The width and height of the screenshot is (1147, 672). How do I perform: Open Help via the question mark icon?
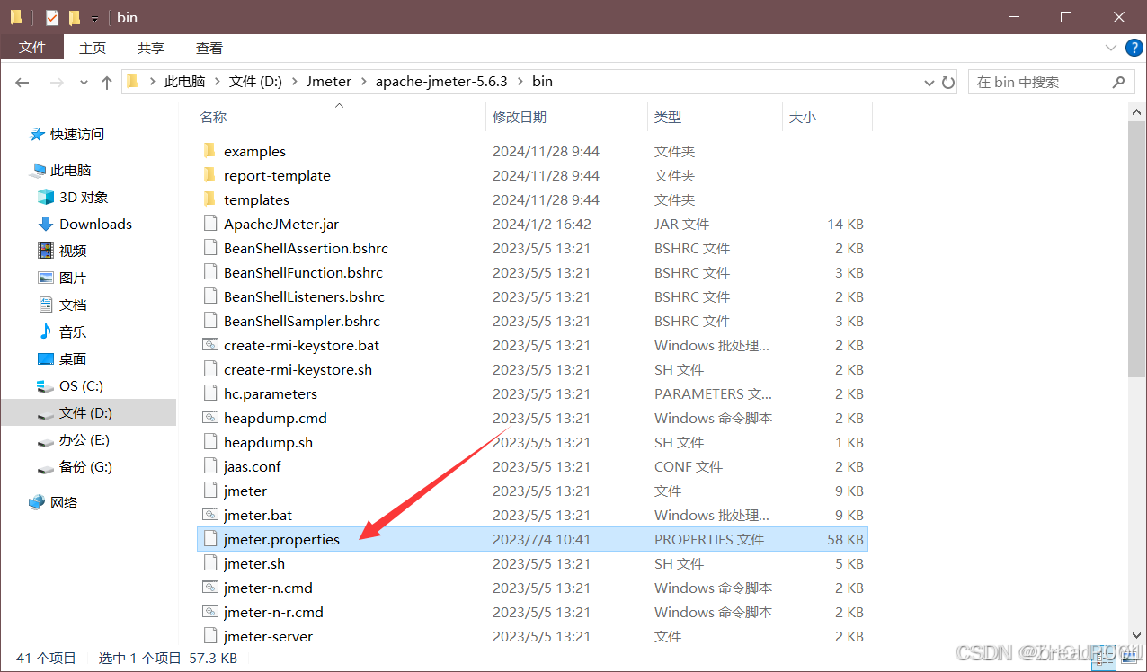click(1133, 48)
